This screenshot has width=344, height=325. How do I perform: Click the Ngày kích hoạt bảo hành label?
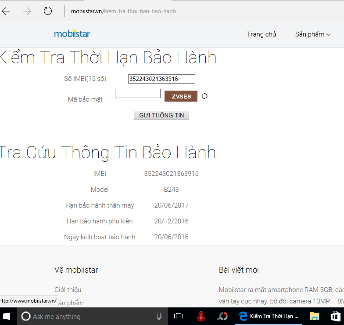(x=100, y=237)
